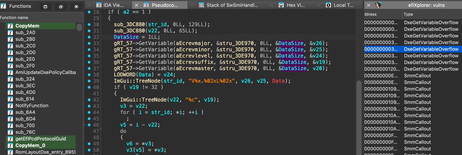This screenshot has height=155, width=462.
Task: Float the Functions panel with the square button
Action: click(x=46, y=7)
